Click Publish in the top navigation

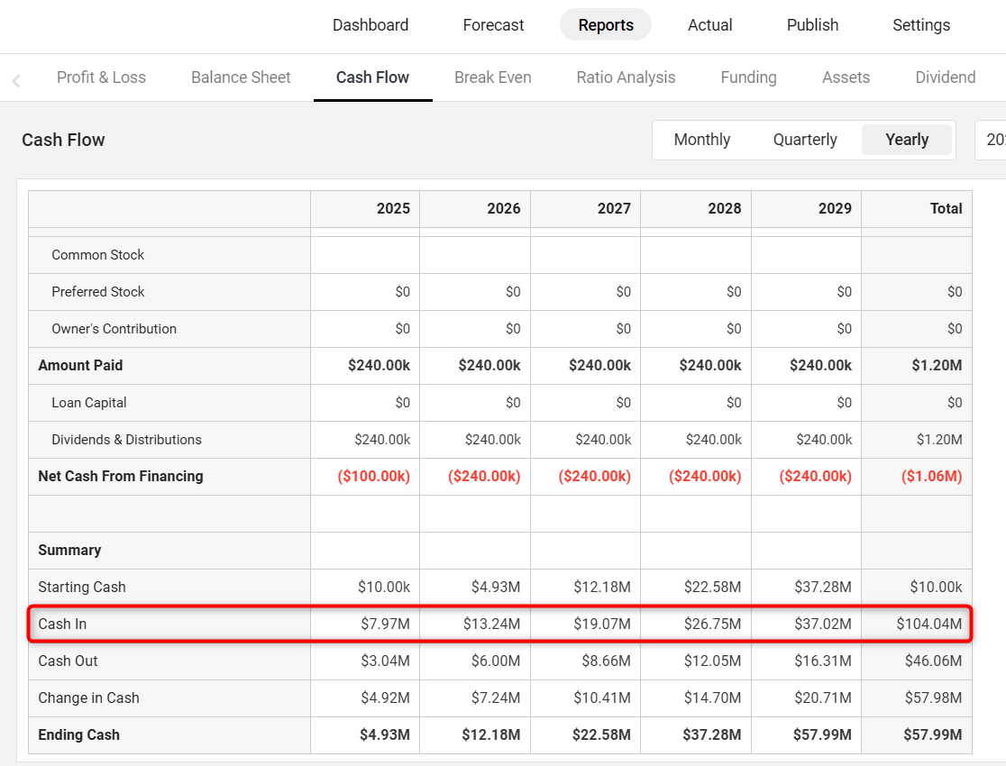(812, 25)
